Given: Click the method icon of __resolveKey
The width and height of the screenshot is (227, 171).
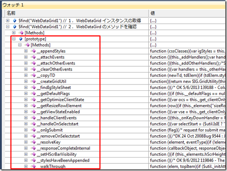Looking at the screenshot, I should tap(33, 142).
